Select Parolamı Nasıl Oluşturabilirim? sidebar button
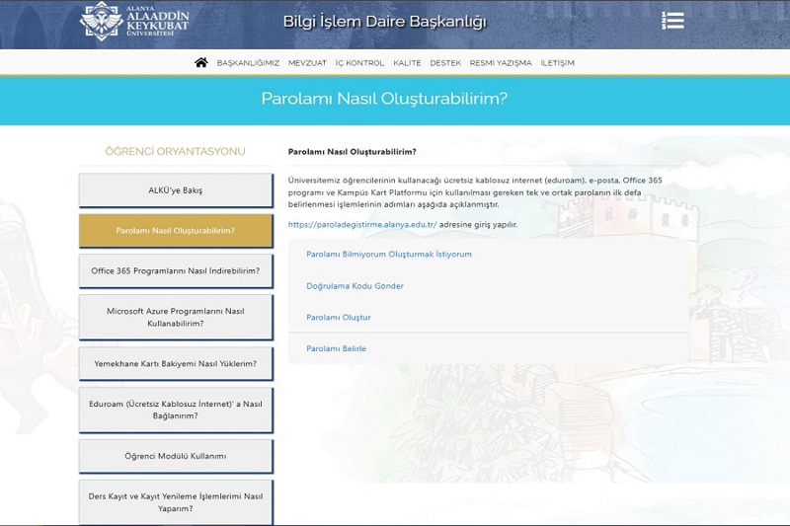Viewport: 790px width, 526px height. 176,231
